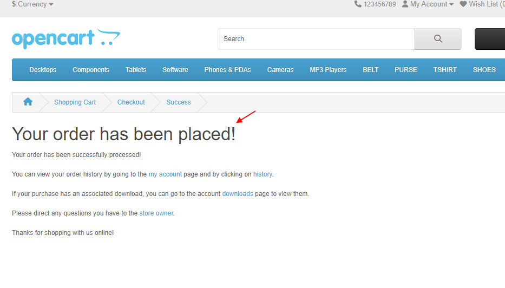
Task: Open the MP3 Players menu
Action: pyautogui.click(x=328, y=70)
